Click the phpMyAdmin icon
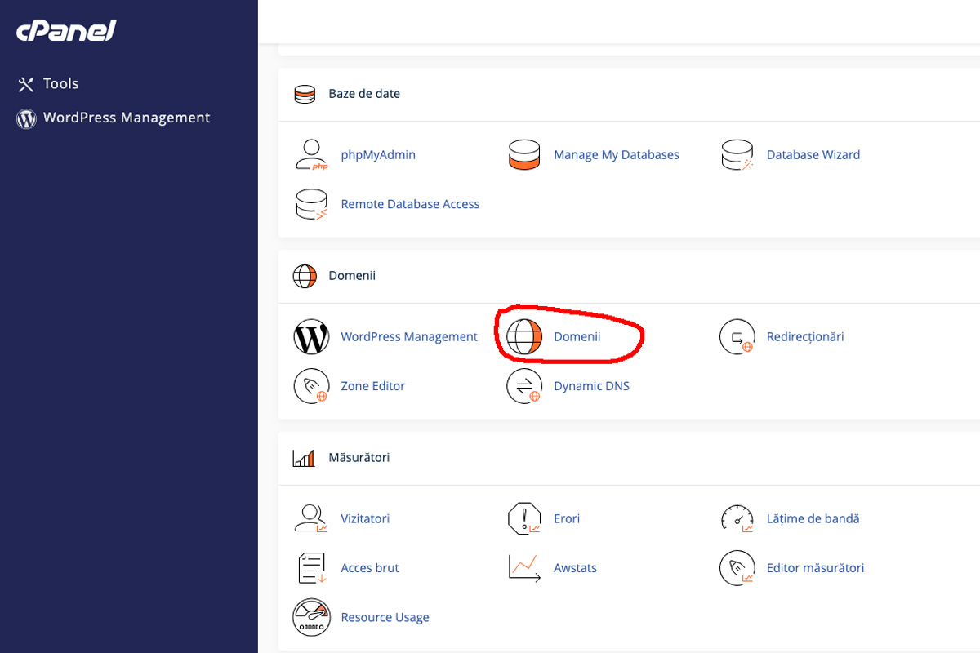The image size is (980, 653). (311, 154)
